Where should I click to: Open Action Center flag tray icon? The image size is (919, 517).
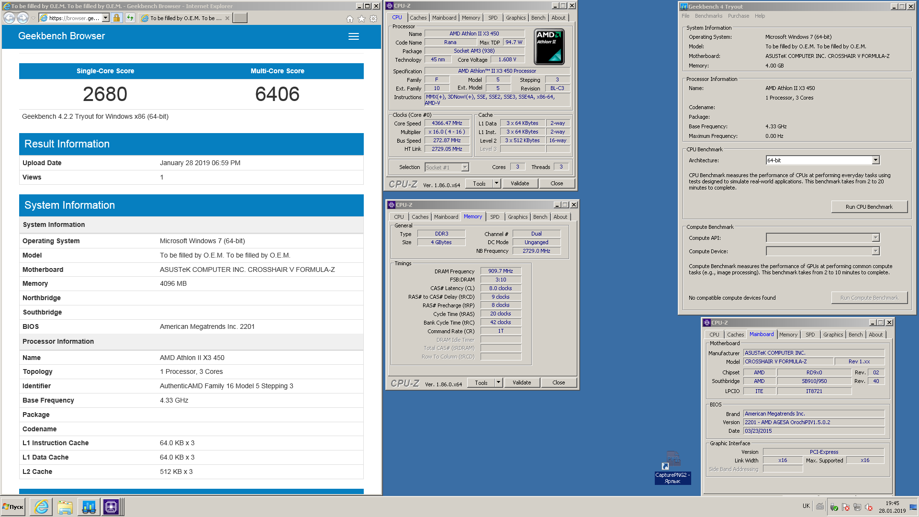[x=846, y=507]
